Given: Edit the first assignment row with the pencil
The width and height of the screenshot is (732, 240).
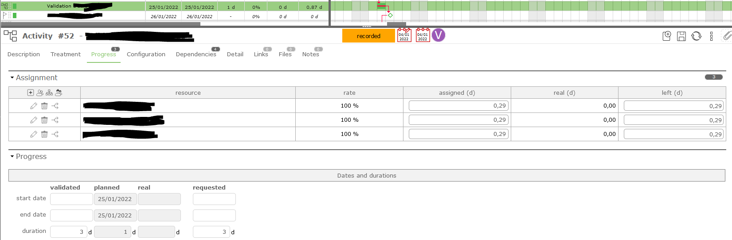Looking at the screenshot, I should click(x=34, y=106).
